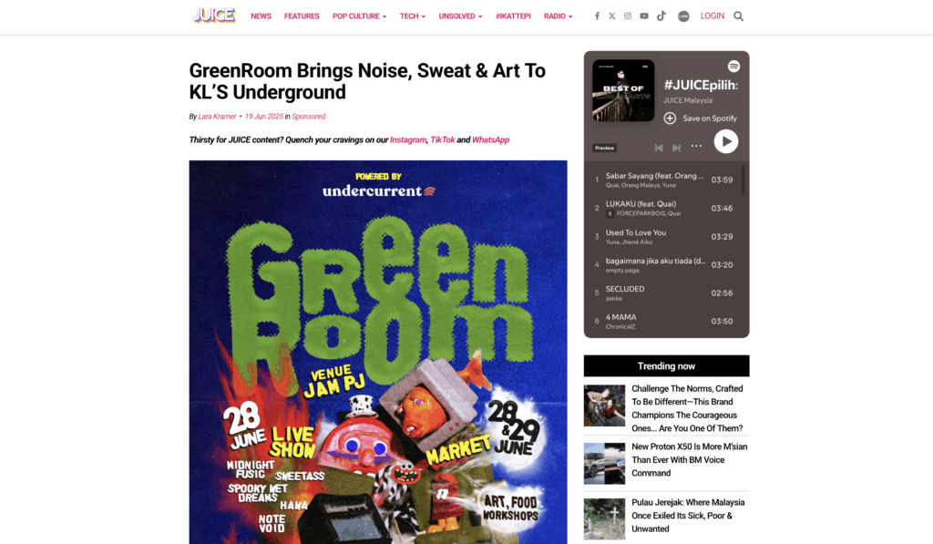Click the JUICE site logo
The width and height of the screenshot is (933, 544).
tap(214, 15)
